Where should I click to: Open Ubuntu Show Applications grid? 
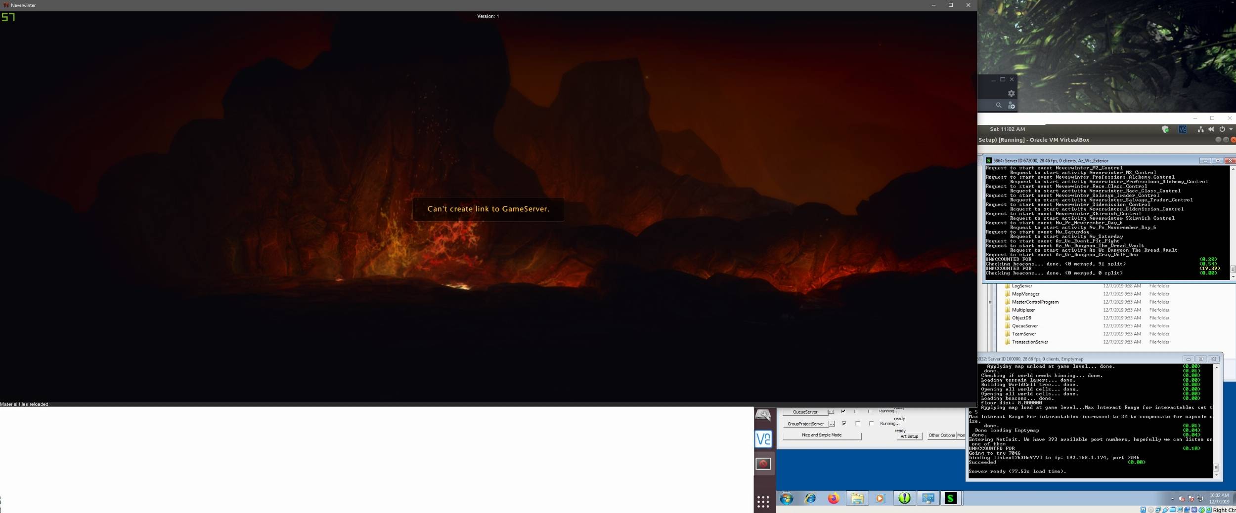pos(763,502)
